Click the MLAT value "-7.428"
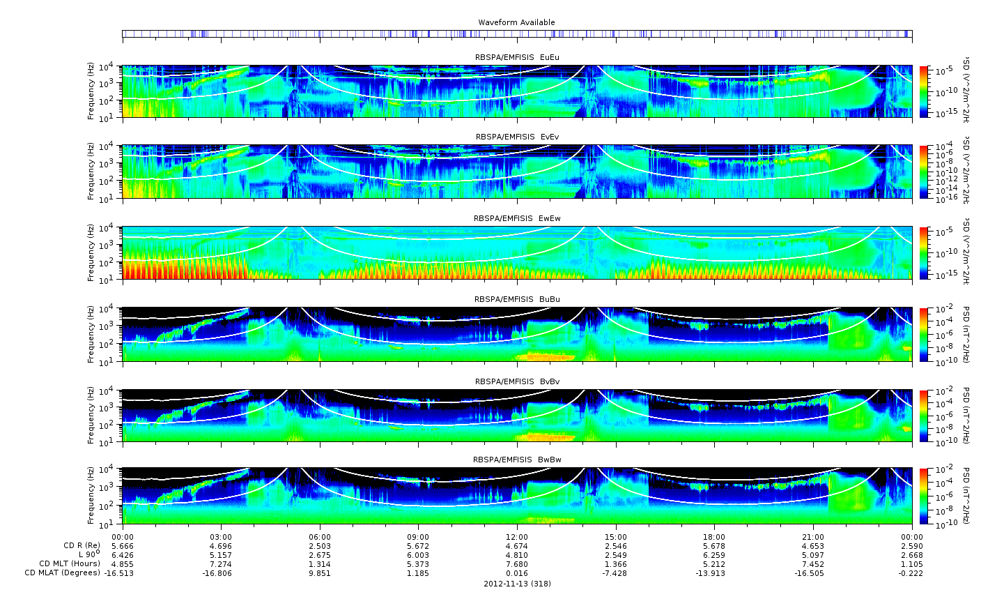 pos(616,573)
